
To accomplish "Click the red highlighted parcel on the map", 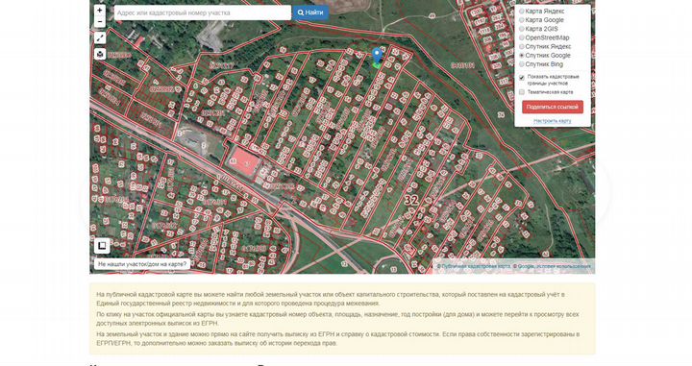I will [x=245, y=162].
